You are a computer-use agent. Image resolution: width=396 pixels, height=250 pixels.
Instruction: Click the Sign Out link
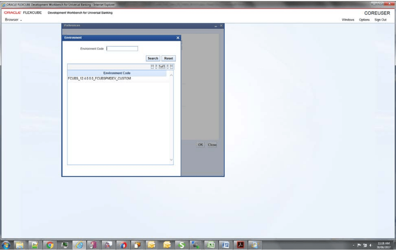point(380,20)
